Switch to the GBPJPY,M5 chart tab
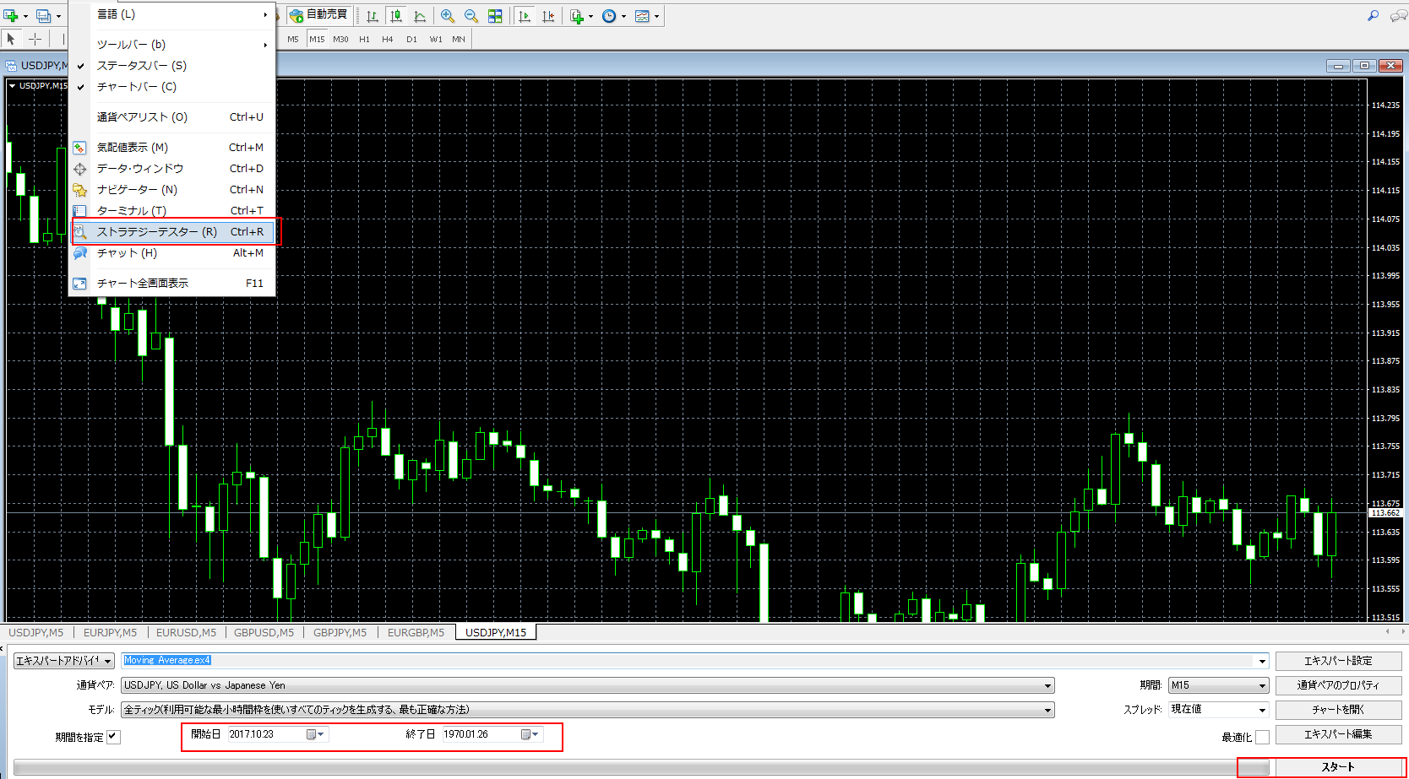1409x779 pixels. coord(340,632)
